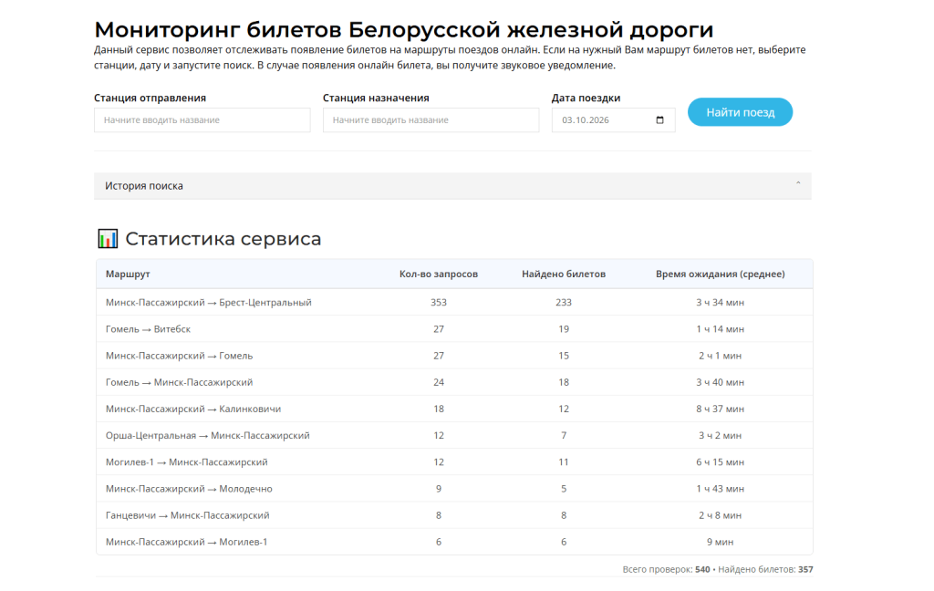The width and height of the screenshot is (934, 591).
Task: Click found tickets value 15
Action: (x=564, y=356)
